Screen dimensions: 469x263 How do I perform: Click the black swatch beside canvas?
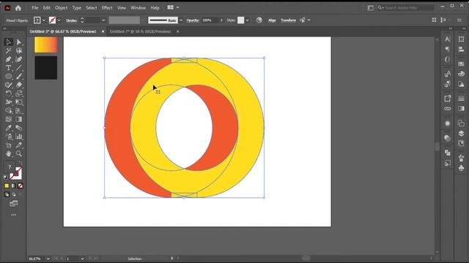pos(46,68)
